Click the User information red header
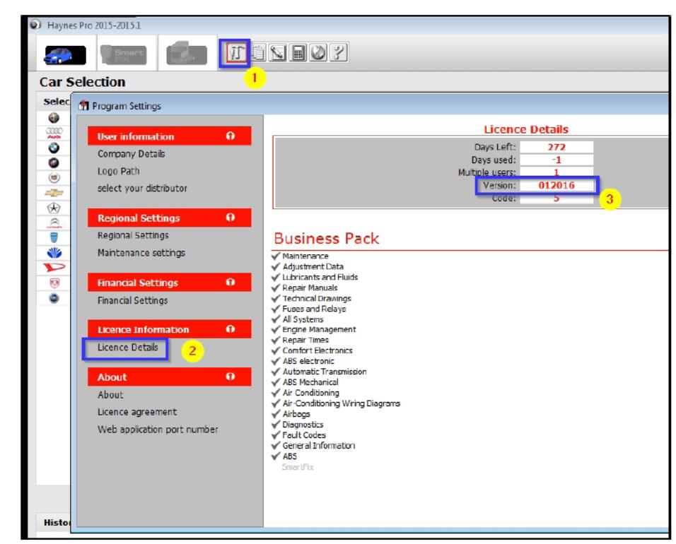 [x=170, y=136]
